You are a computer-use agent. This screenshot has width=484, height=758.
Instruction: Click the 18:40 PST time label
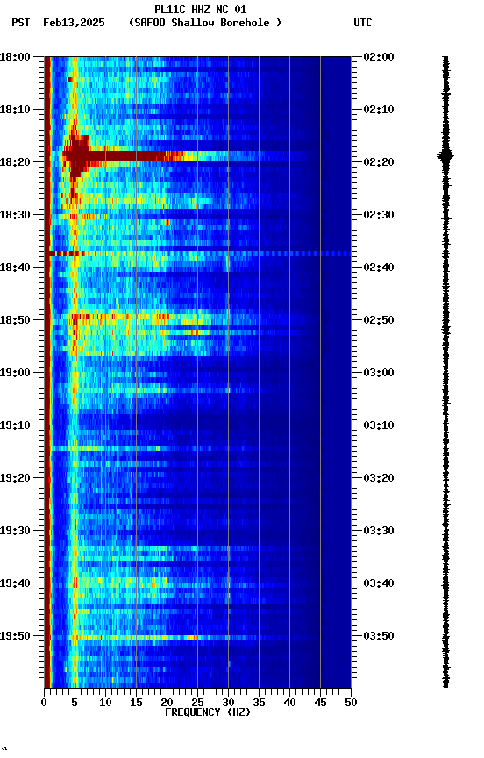[x=15, y=268]
